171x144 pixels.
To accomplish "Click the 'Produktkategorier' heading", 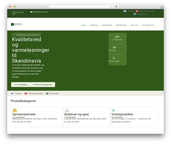I will 23,101.
